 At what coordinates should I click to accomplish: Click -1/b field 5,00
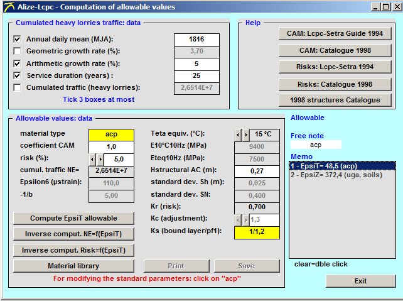111,196
